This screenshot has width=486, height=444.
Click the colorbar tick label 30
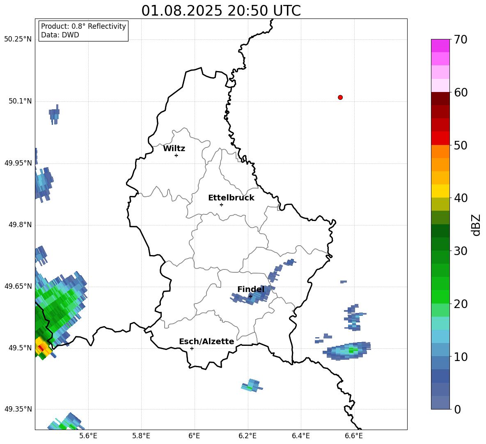pyautogui.click(x=461, y=251)
